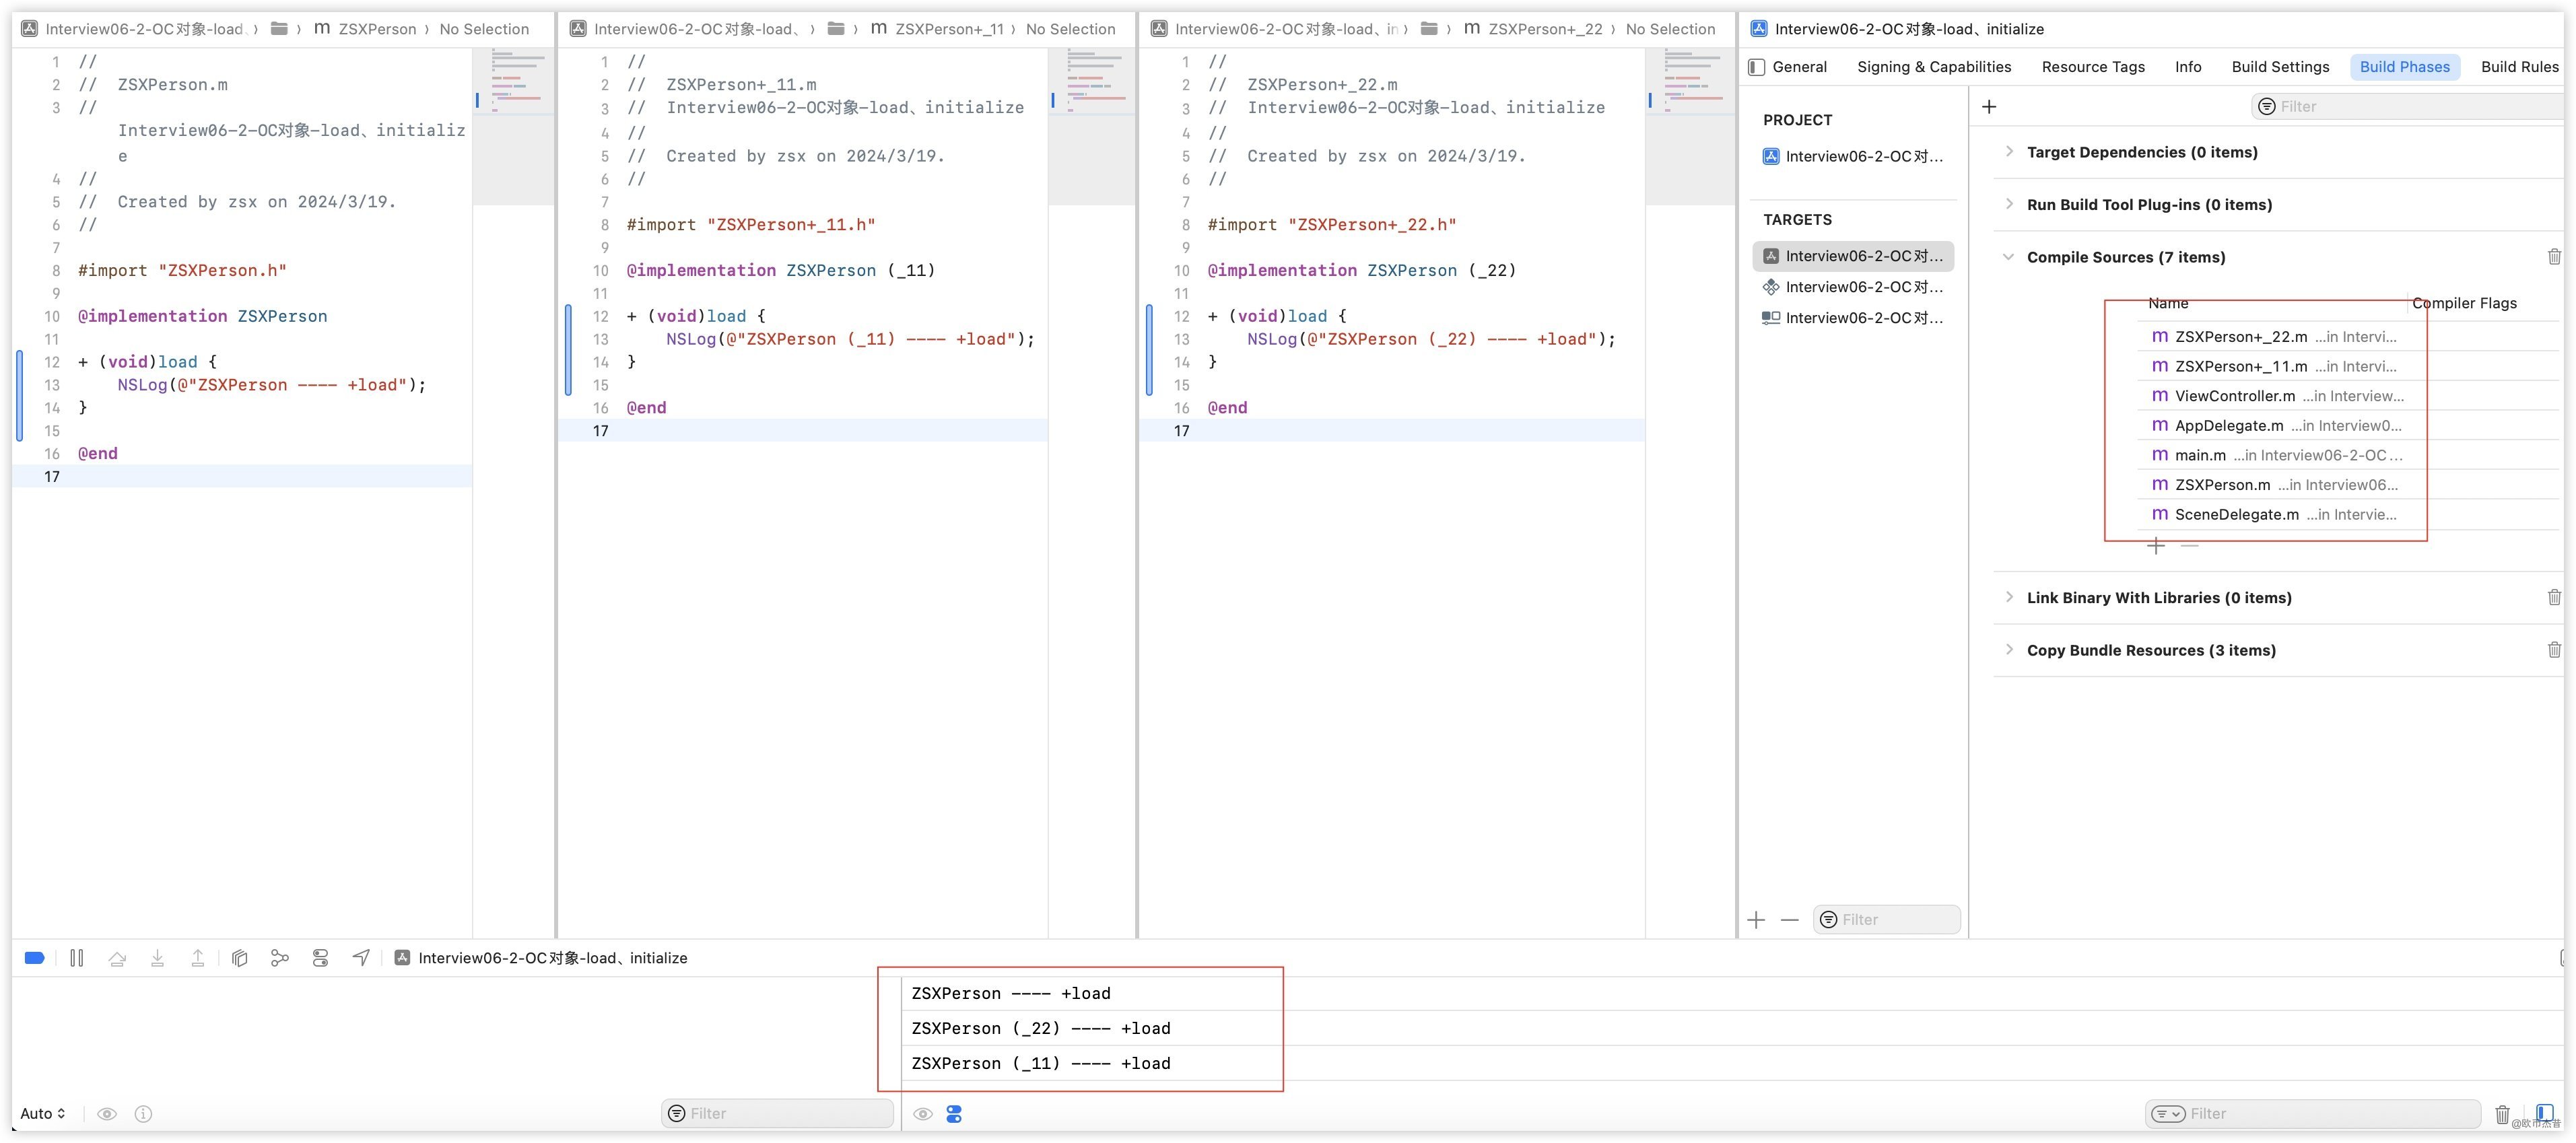The width and height of the screenshot is (2576, 1143).
Task: Delete Compile Sources phase with trash icon
Action: [x=2554, y=257]
